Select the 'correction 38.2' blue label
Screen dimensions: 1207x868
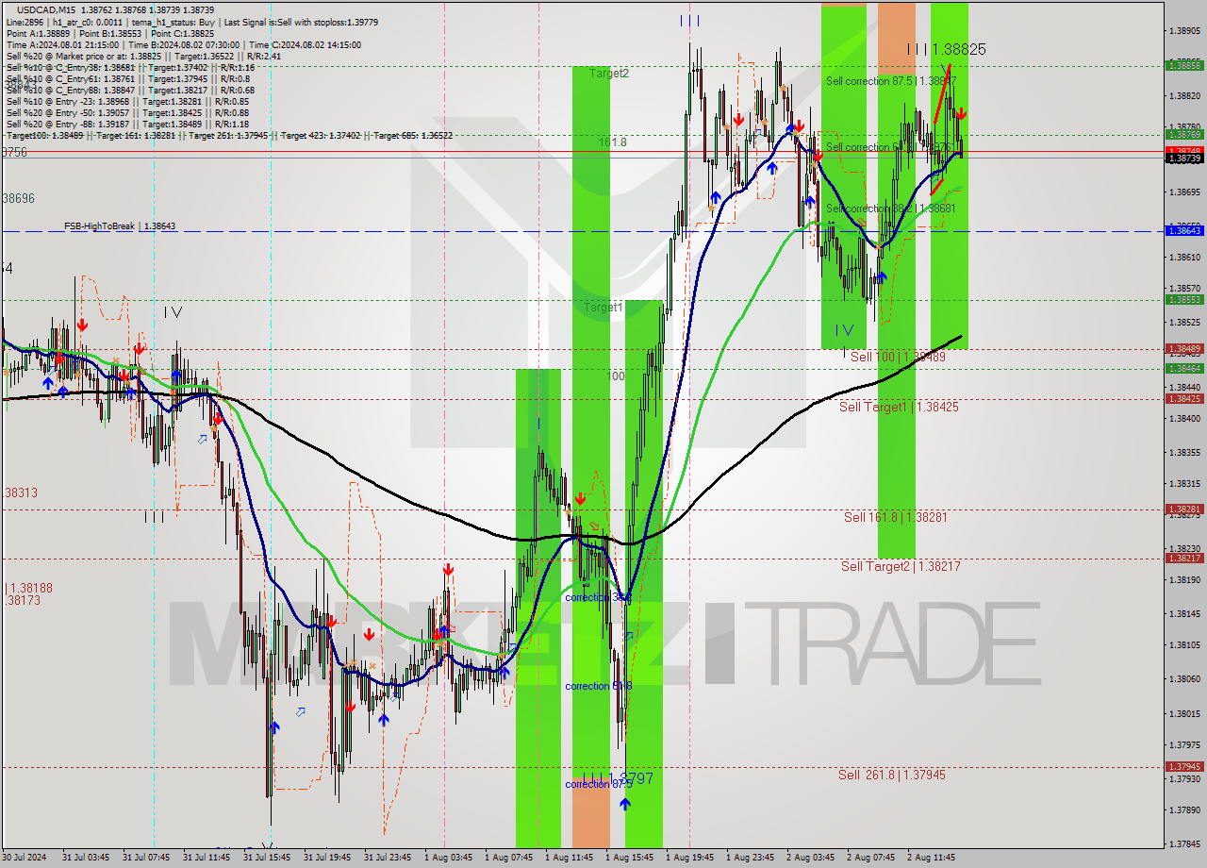[x=598, y=597]
